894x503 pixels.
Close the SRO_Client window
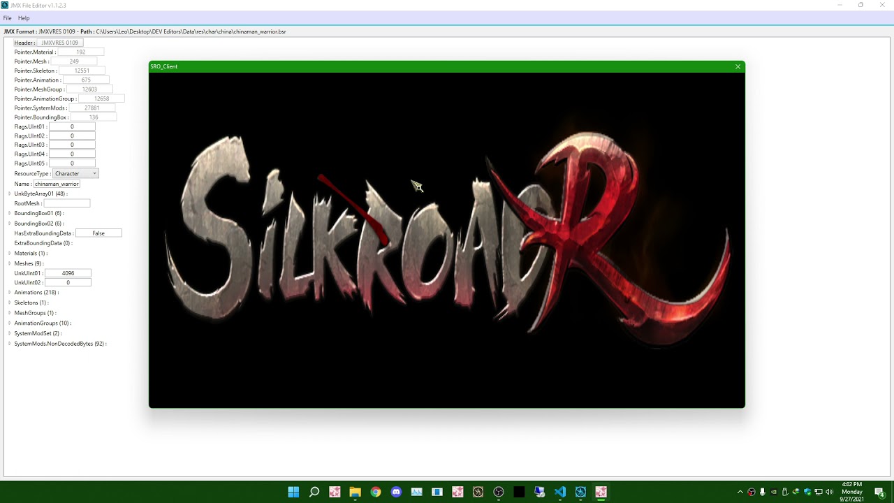[738, 66]
